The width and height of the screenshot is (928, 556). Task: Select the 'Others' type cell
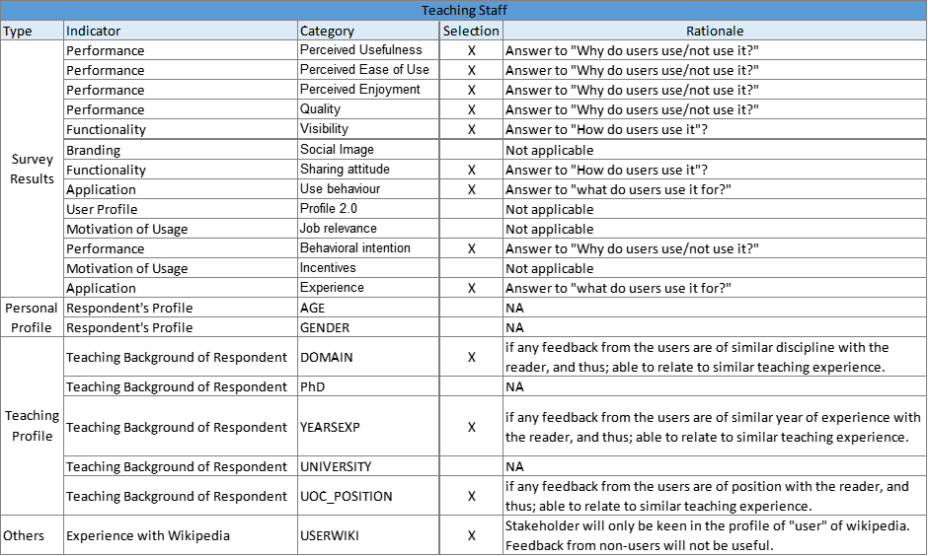click(32, 535)
